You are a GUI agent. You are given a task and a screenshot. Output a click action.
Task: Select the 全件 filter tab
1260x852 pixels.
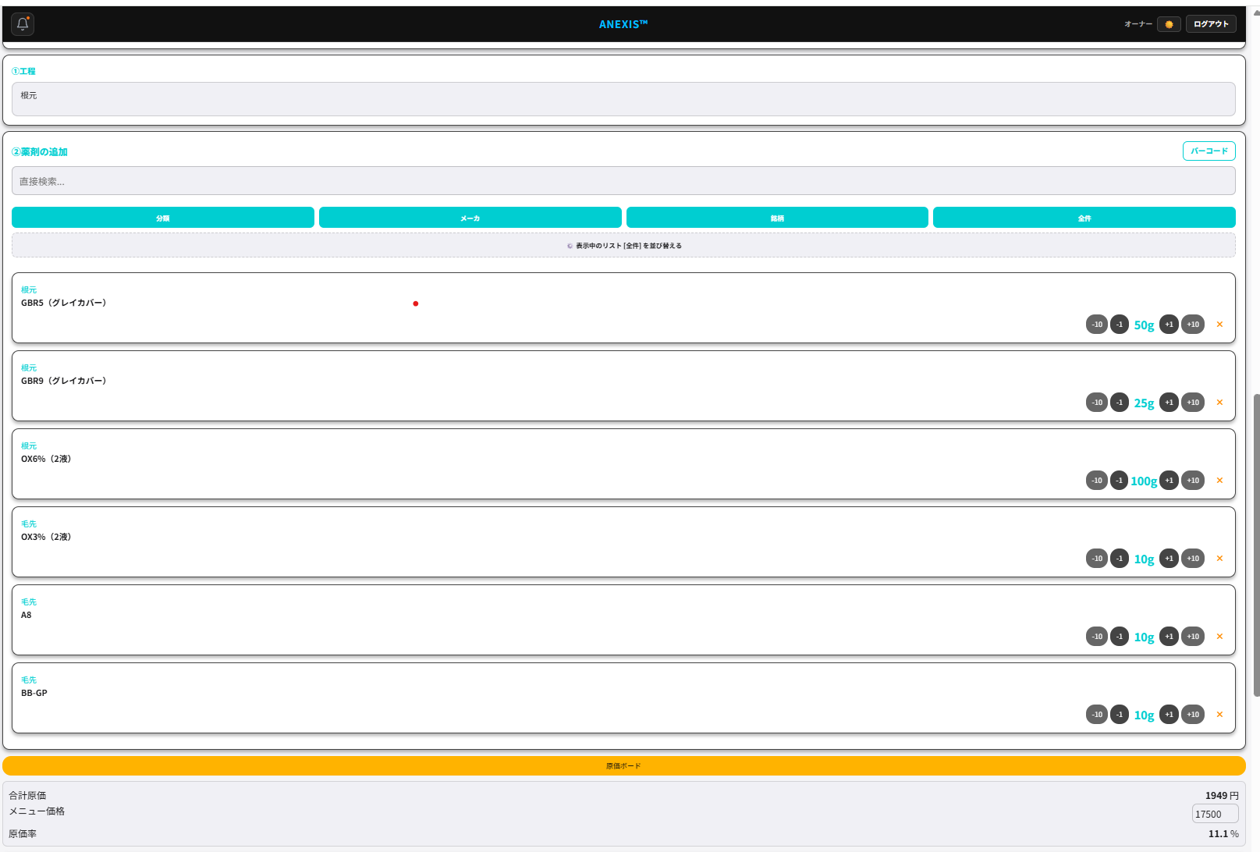click(1084, 218)
